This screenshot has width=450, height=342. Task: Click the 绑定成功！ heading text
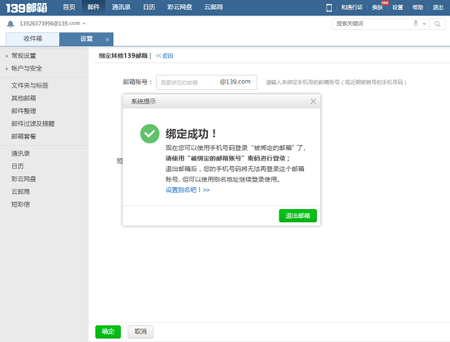click(x=191, y=134)
